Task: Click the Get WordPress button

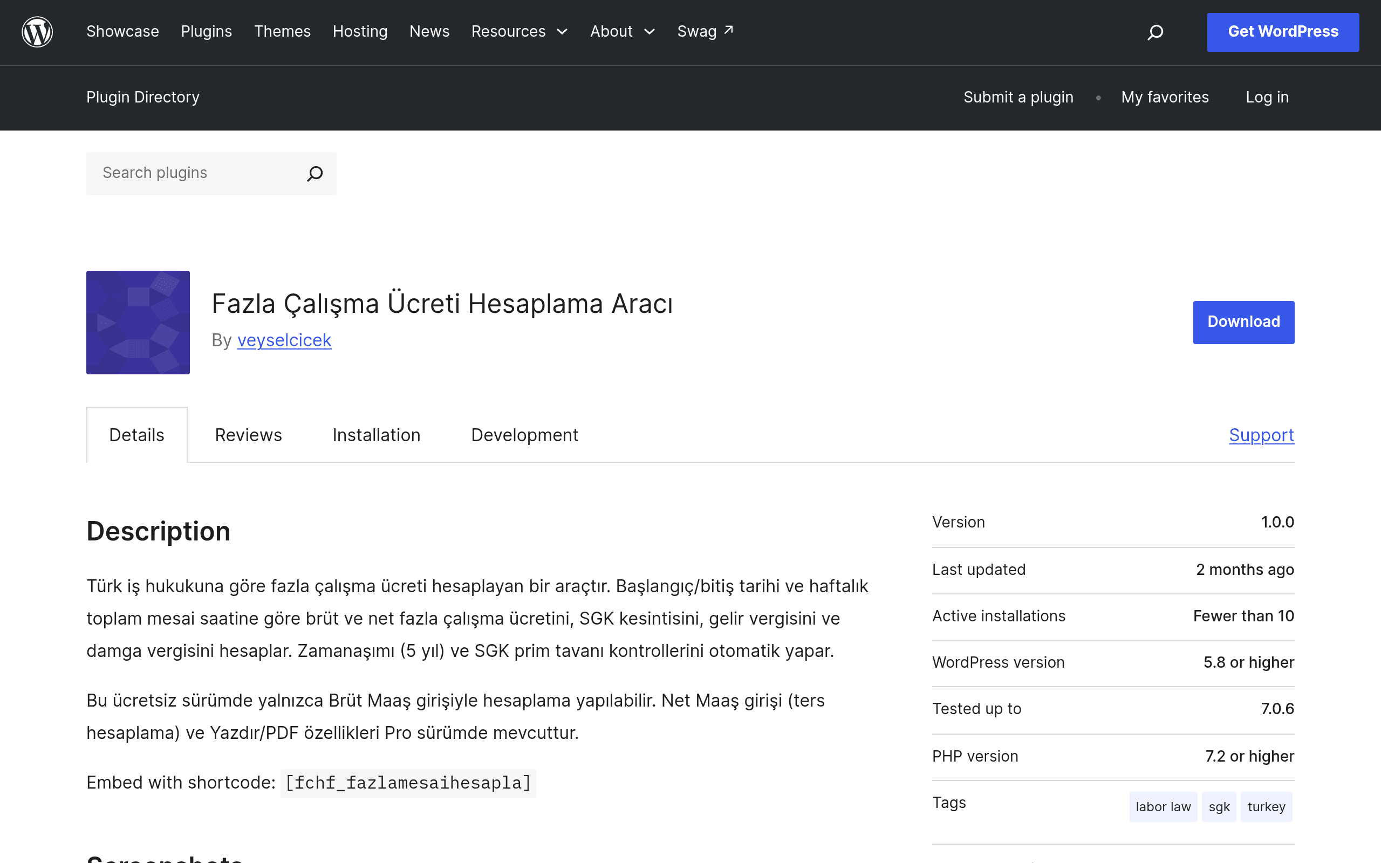Action: 1283,32
